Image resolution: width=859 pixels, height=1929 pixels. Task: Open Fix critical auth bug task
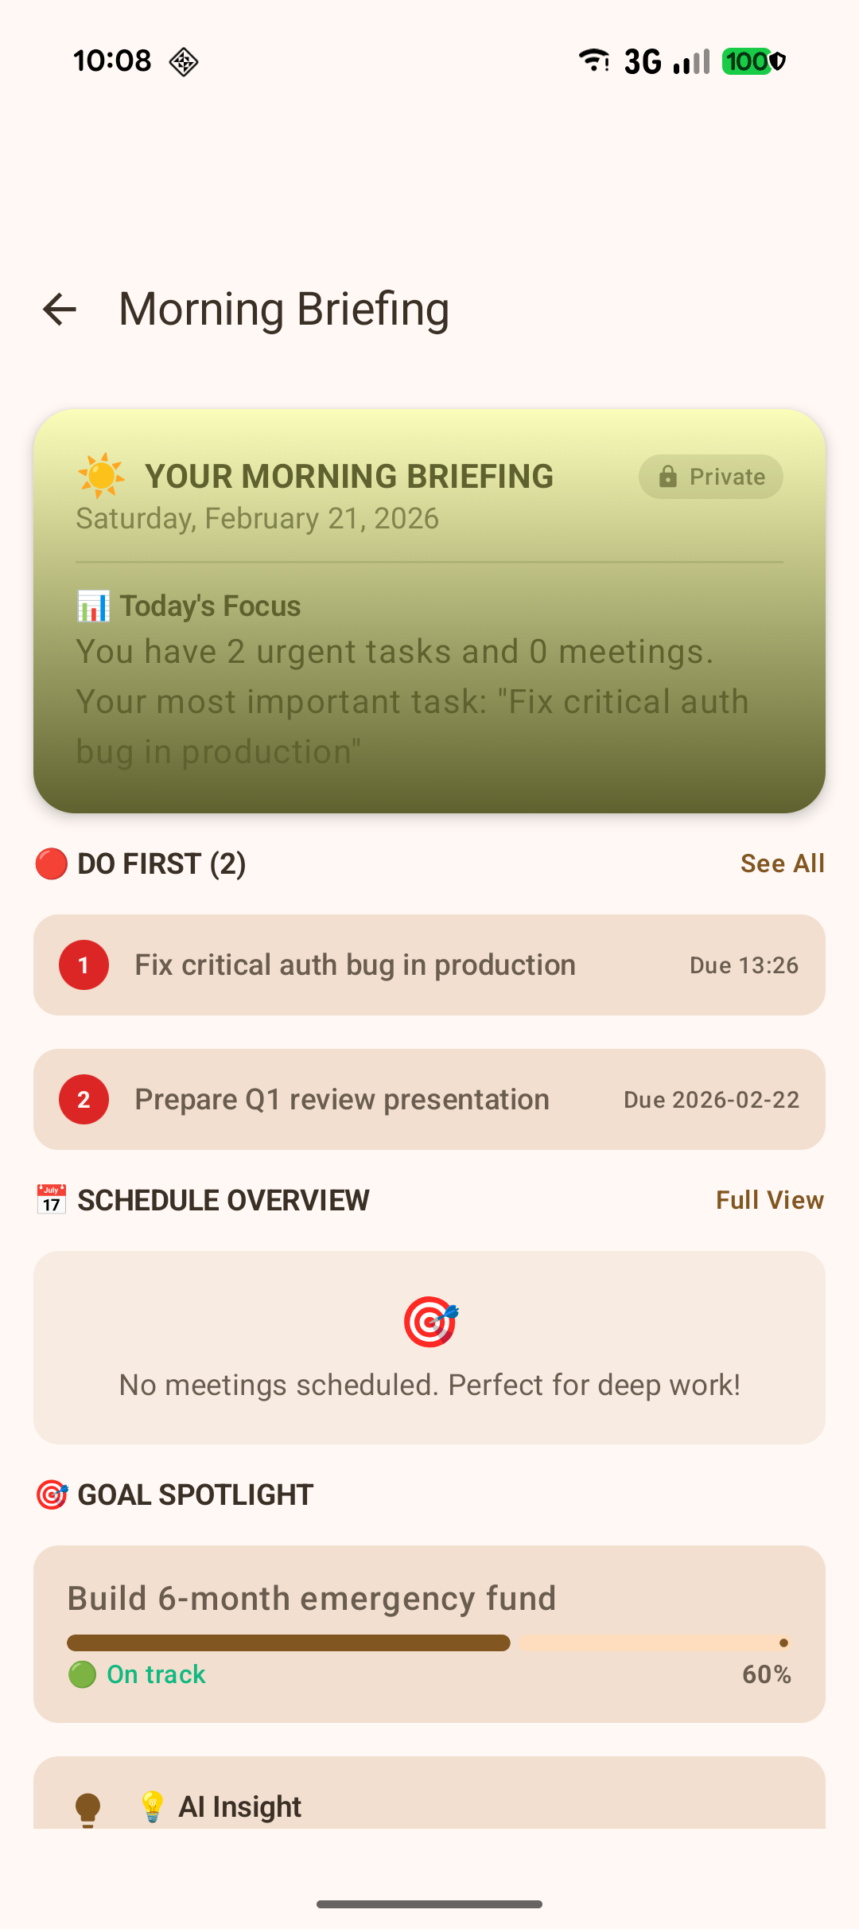(x=355, y=965)
